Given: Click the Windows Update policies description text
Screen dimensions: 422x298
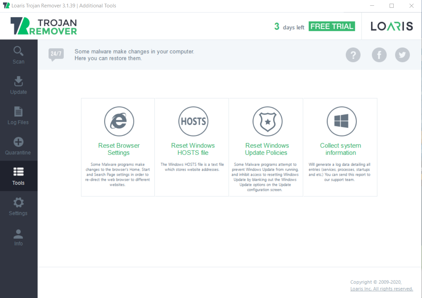Looking at the screenshot, I should (265, 177).
